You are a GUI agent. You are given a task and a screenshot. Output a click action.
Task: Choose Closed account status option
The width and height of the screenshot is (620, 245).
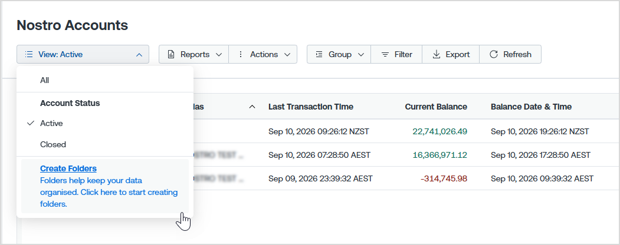click(105, 144)
